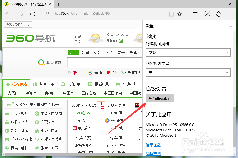This screenshot has height=158, width=238.
Task: Open the 汽车之家 link
Action: coord(84,138)
